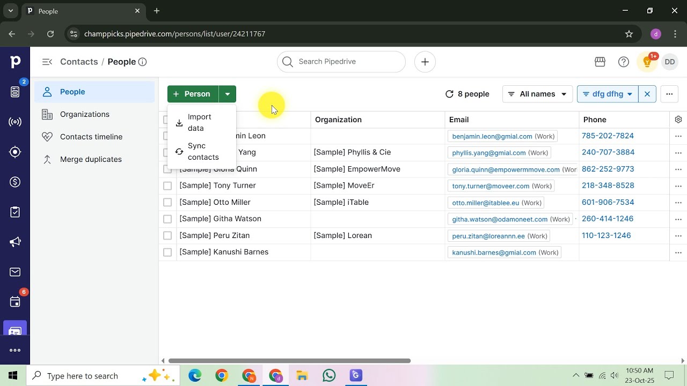Call phone number 601-906-7534
Viewport: 687px width, 386px height.
point(608,202)
